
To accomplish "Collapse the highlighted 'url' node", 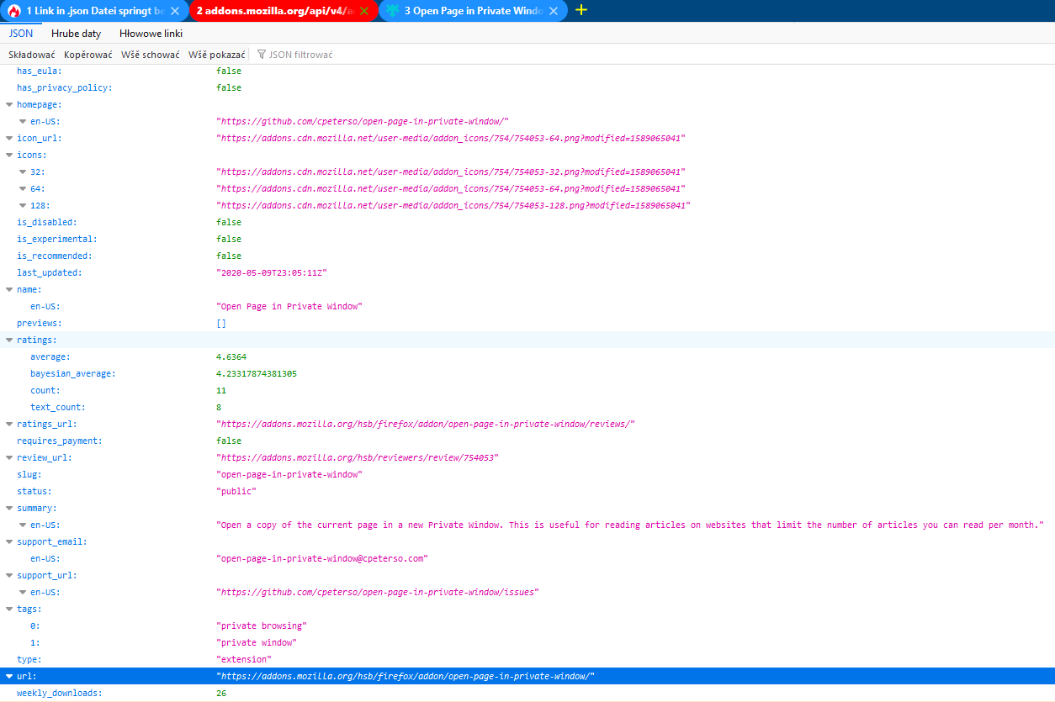I will pos(9,676).
